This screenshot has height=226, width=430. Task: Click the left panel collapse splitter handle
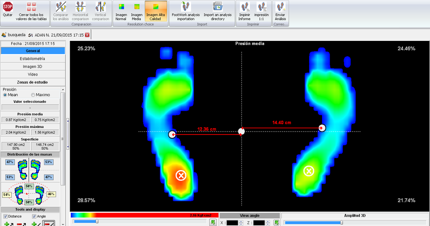click(x=68, y=134)
